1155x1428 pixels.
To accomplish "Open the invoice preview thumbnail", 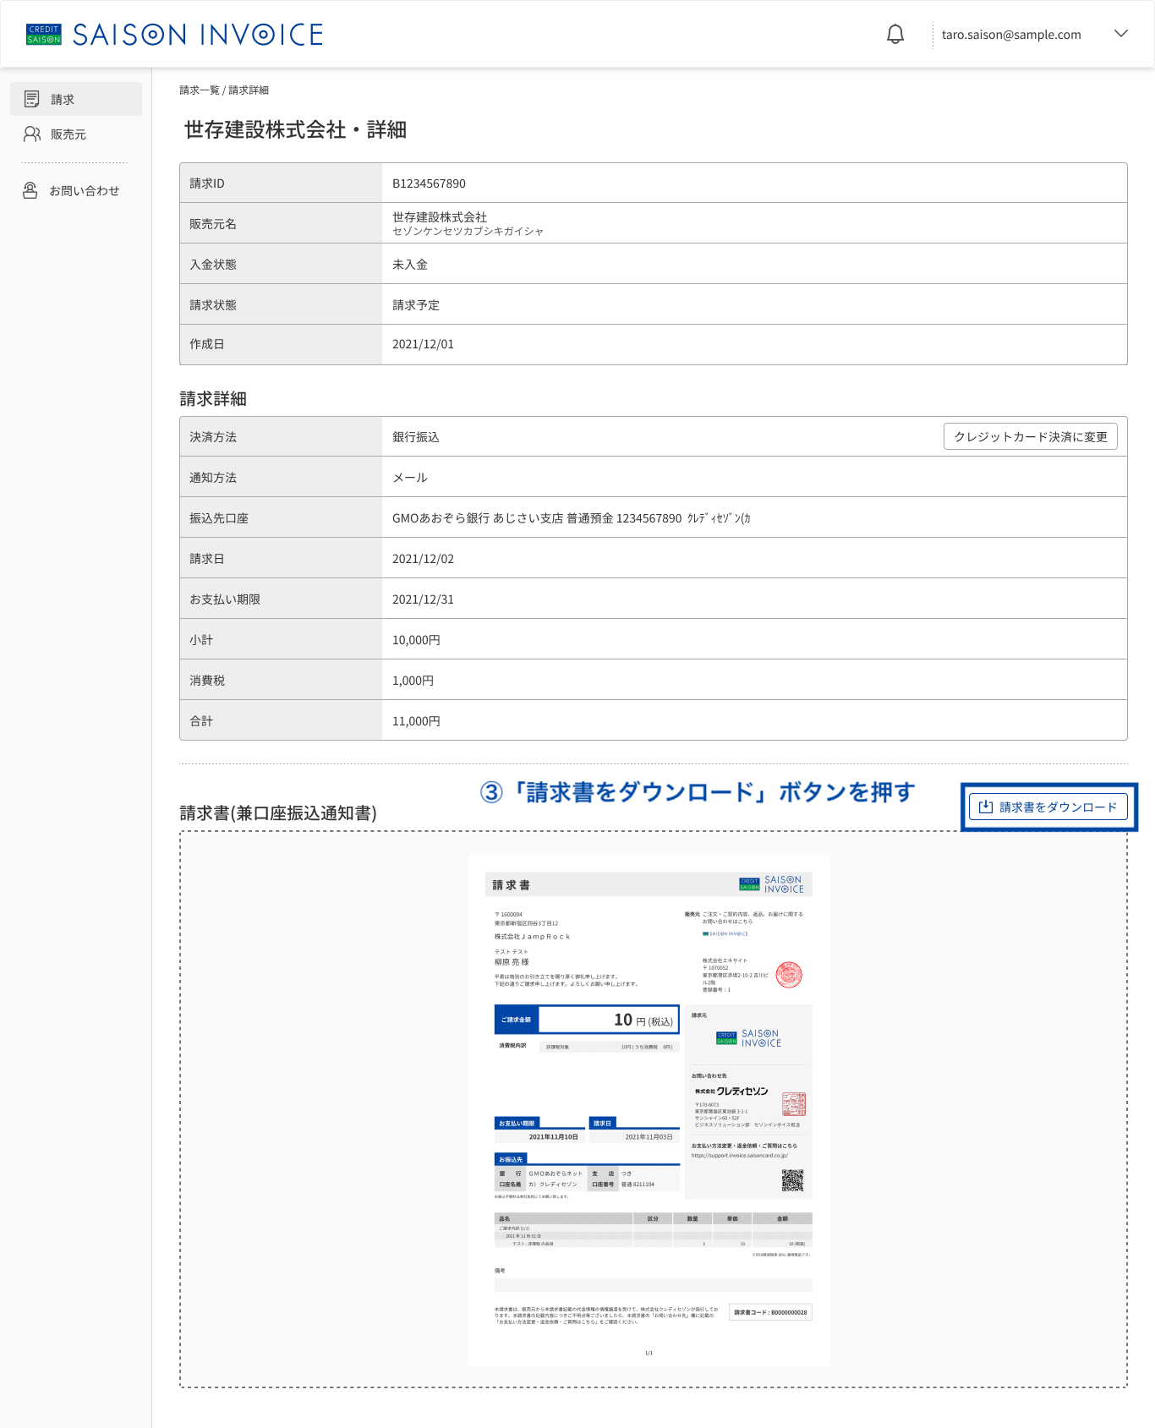I will (x=649, y=1110).
